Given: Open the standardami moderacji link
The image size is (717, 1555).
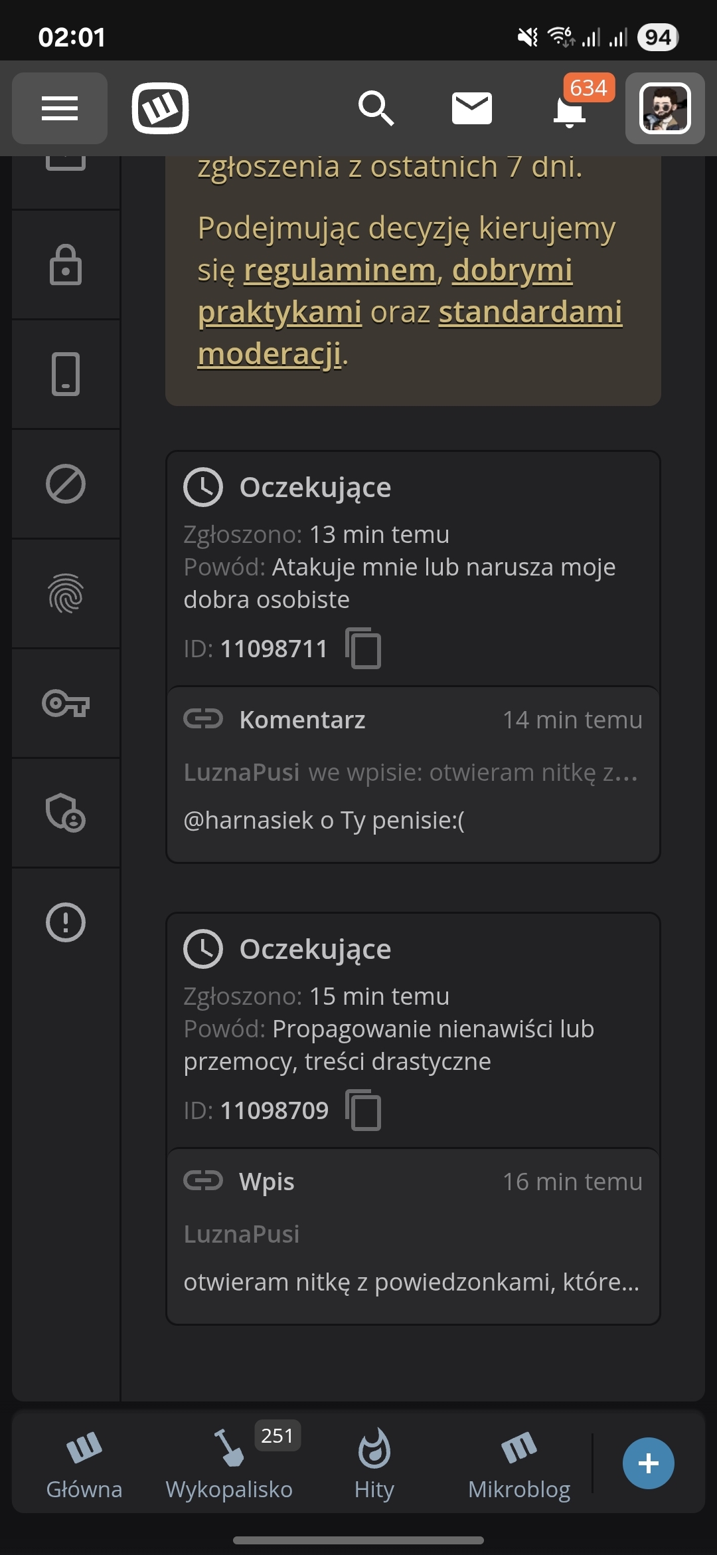Looking at the screenshot, I should click(x=530, y=312).
